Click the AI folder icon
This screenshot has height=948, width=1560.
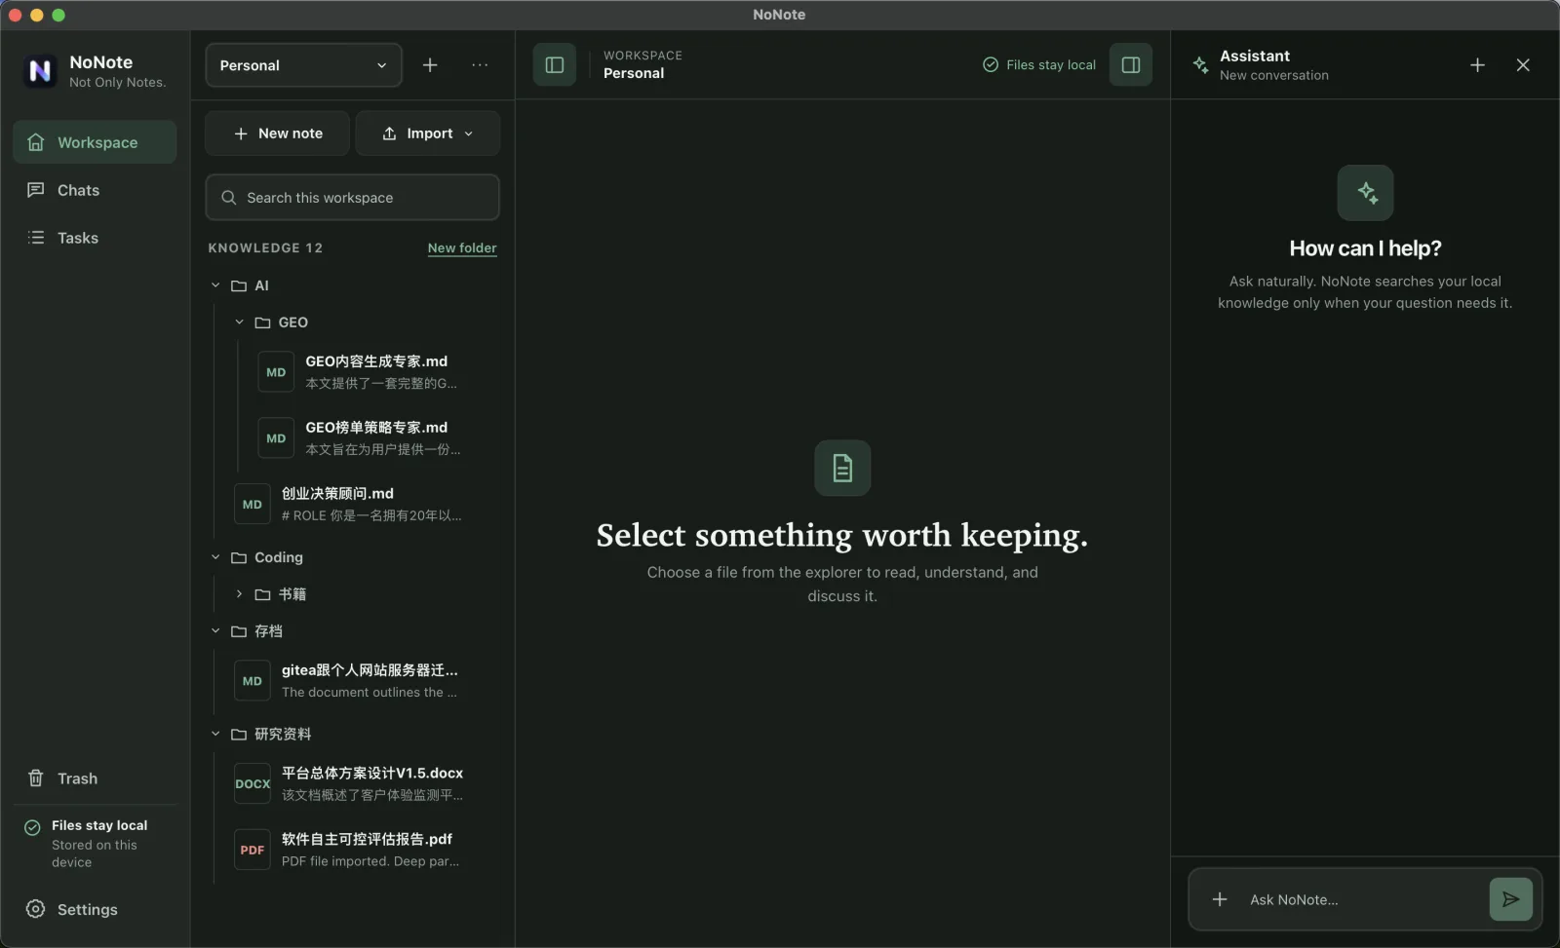(x=239, y=285)
